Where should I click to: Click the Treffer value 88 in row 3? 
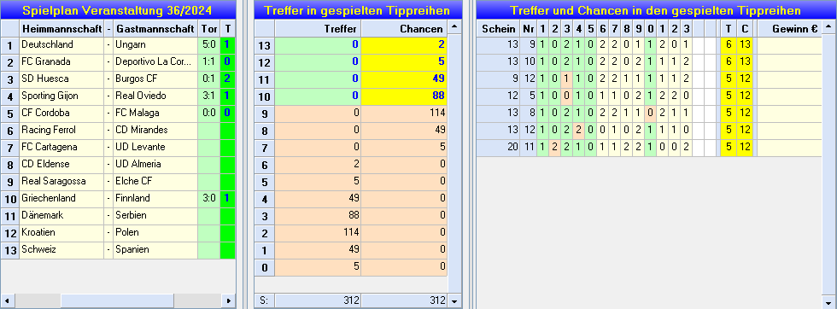click(x=318, y=216)
